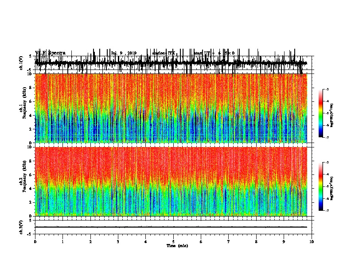Select the date text 'Jul 9, 2019'
Screen dimensions: 351x271
124,53
